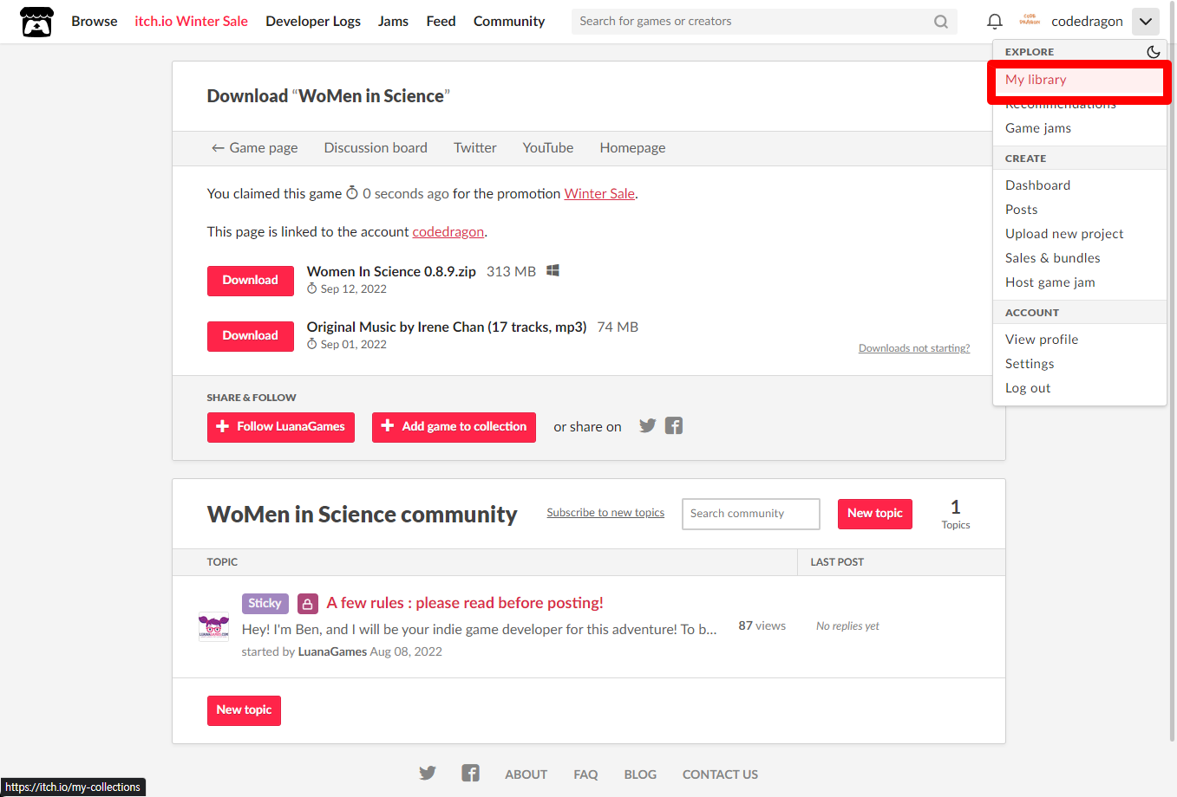The height and width of the screenshot is (797, 1177).
Task: Download Women In Science 0.8.9.zip
Action: (250, 281)
